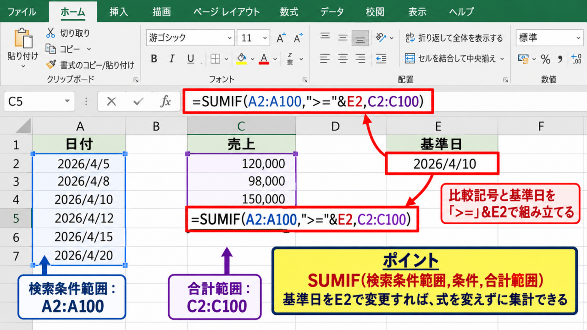587x330 pixels.
Task: Toggle Bold formatting
Action: point(154,59)
